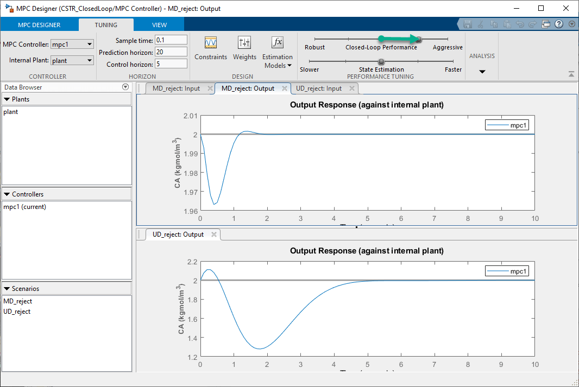Open the Internal Plant dropdown
579x387 pixels.
(x=72, y=60)
